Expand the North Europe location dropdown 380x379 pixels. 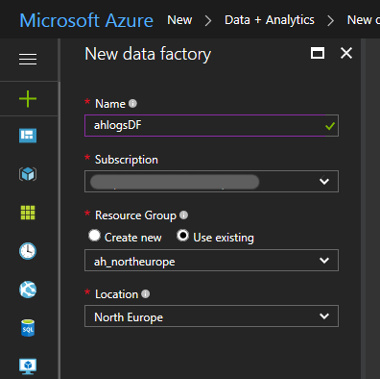211,316
